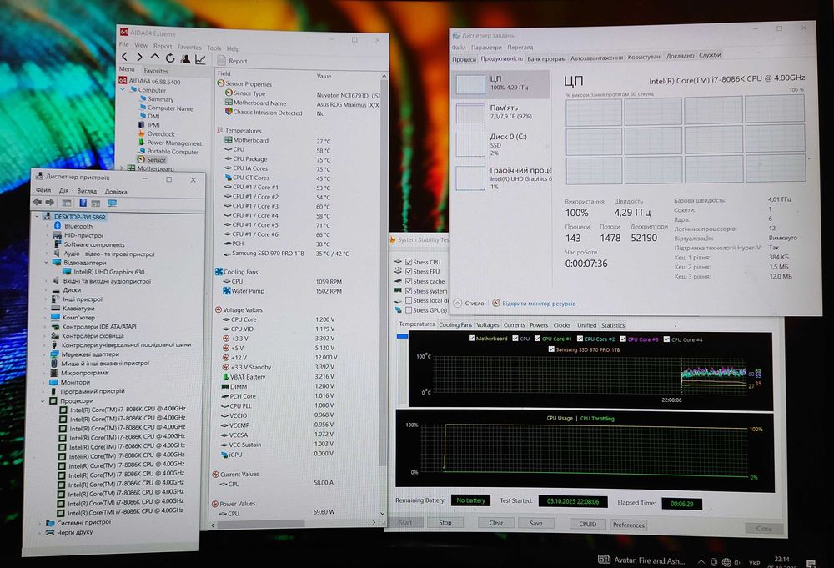Click Device Manager back arrow icon

[x=38, y=202]
